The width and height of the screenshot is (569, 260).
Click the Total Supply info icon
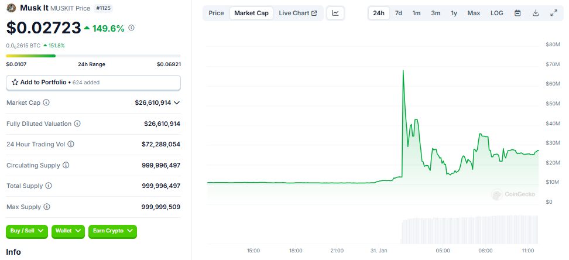[x=49, y=186]
